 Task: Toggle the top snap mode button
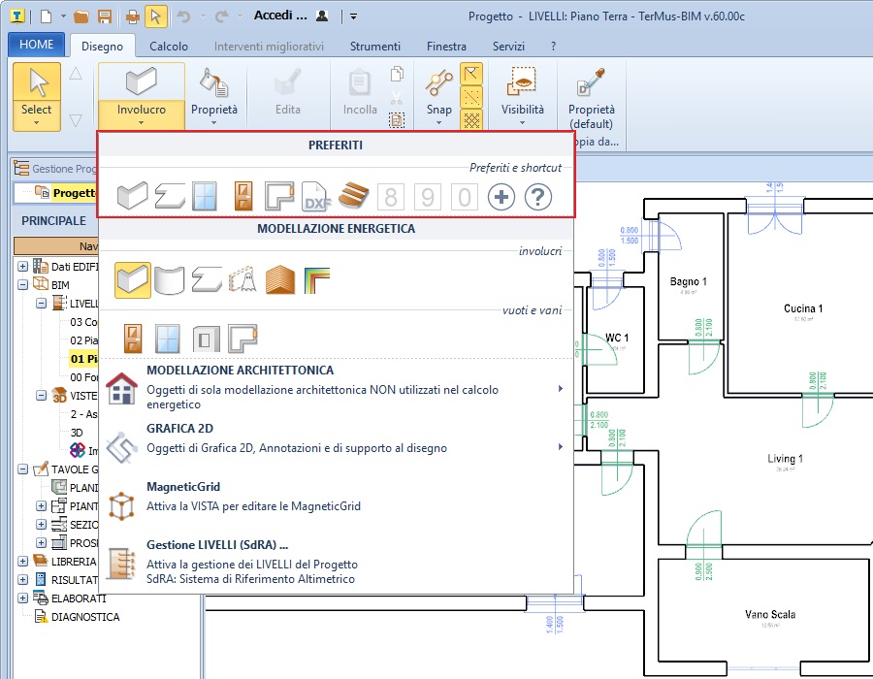pos(471,75)
